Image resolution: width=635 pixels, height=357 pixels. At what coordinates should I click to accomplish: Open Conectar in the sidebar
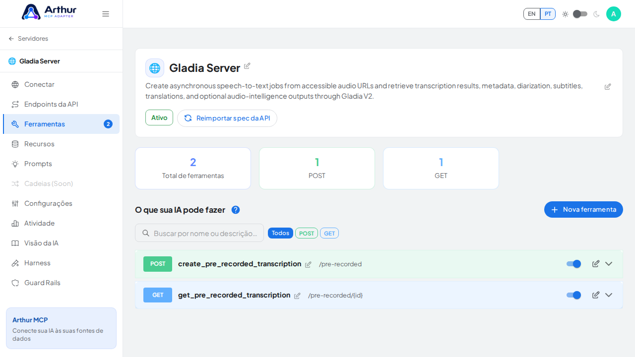pyautogui.click(x=62, y=84)
